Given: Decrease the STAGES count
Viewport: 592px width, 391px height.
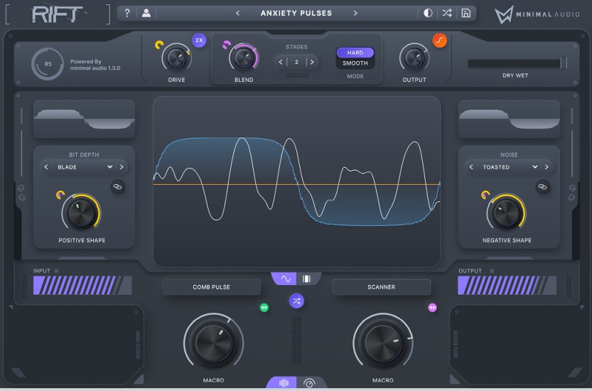Looking at the screenshot, I should [x=281, y=62].
